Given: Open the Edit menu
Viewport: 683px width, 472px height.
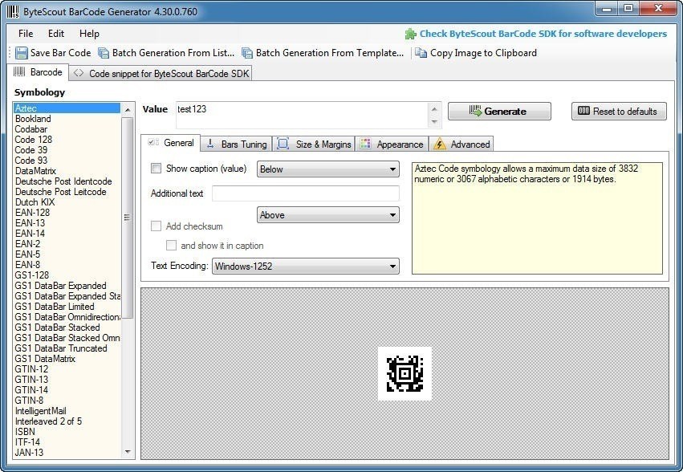Looking at the screenshot, I should 56,34.
